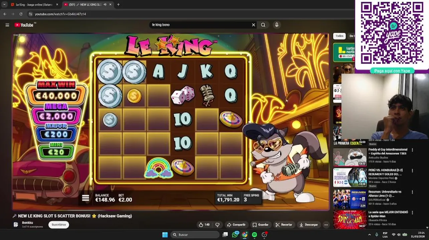The image size is (429, 240).
Task: Activate the NEW LE KING SLOT tab
Action: click(x=88, y=5)
